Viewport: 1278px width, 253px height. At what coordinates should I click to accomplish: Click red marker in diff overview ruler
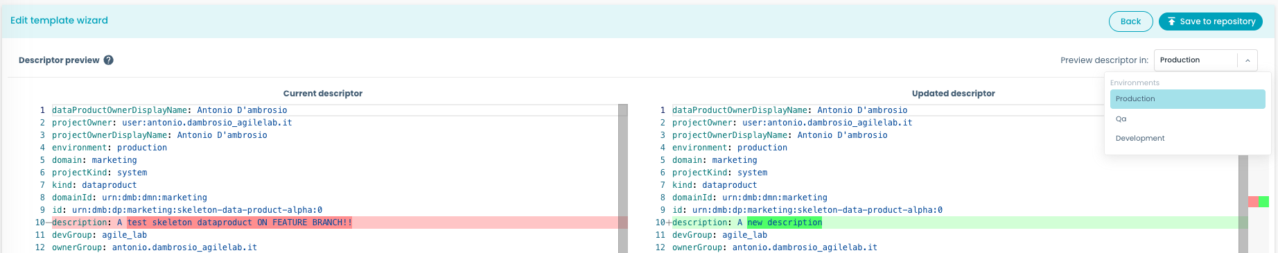point(1253,202)
